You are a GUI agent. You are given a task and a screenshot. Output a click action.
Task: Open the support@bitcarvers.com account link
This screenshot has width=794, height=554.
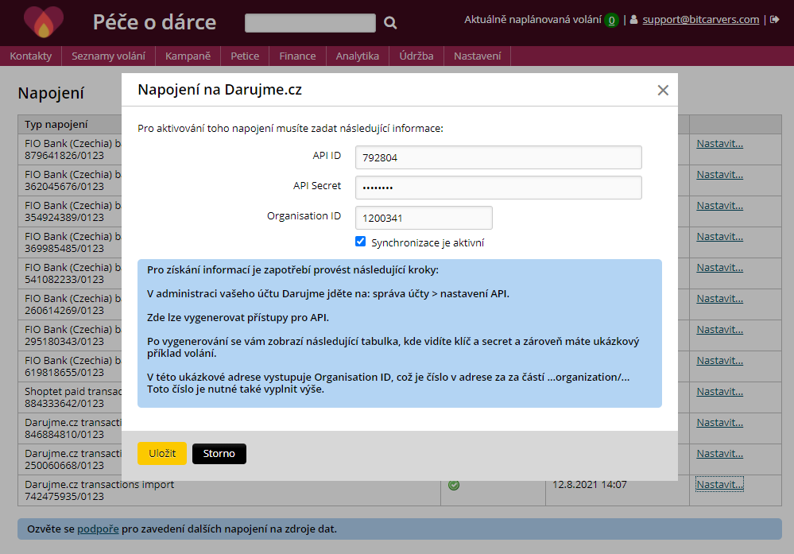coord(700,20)
